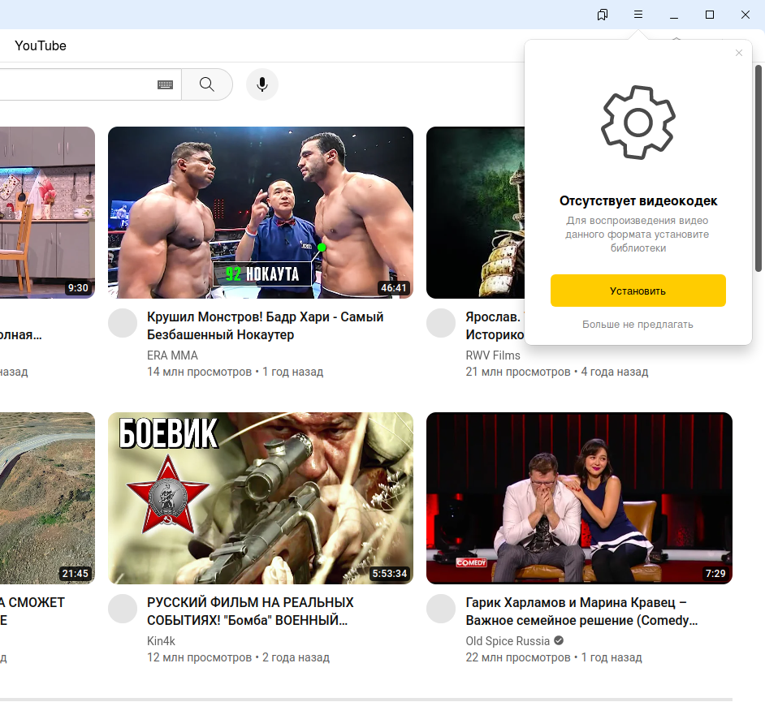
Task: Click the magnifier search button
Action: point(207,84)
